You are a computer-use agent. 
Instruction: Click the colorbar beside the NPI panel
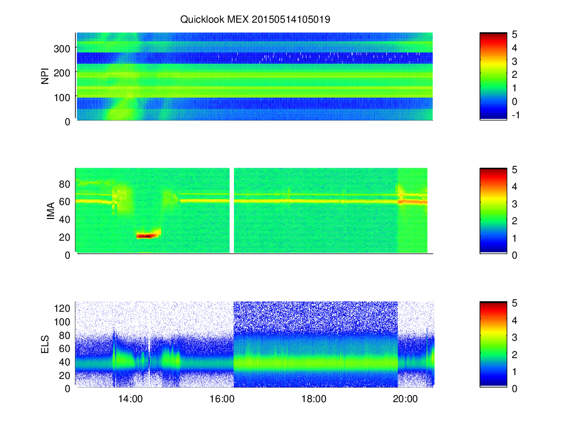click(493, 76)
